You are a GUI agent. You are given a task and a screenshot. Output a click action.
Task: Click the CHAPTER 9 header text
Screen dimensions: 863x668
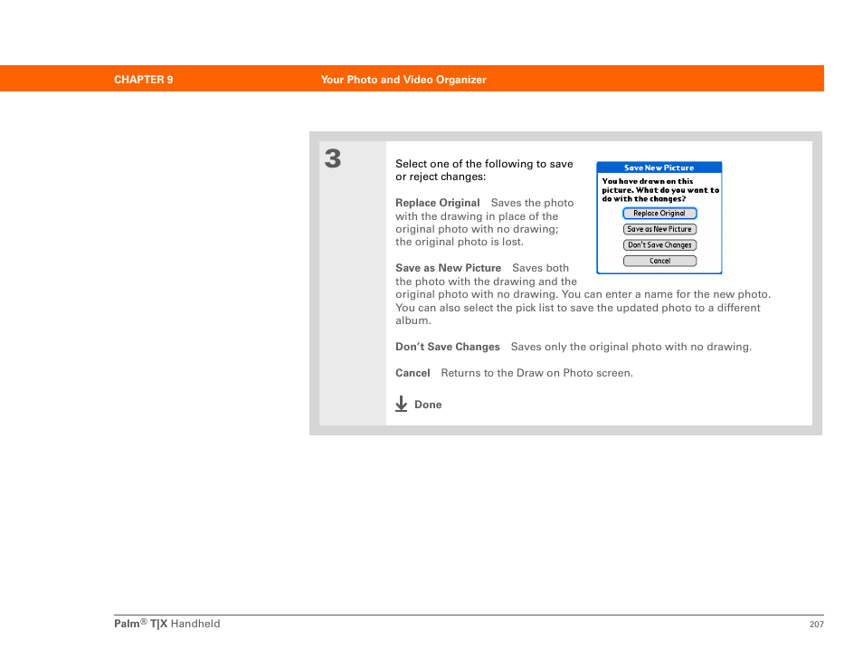(x=144, y=80)
